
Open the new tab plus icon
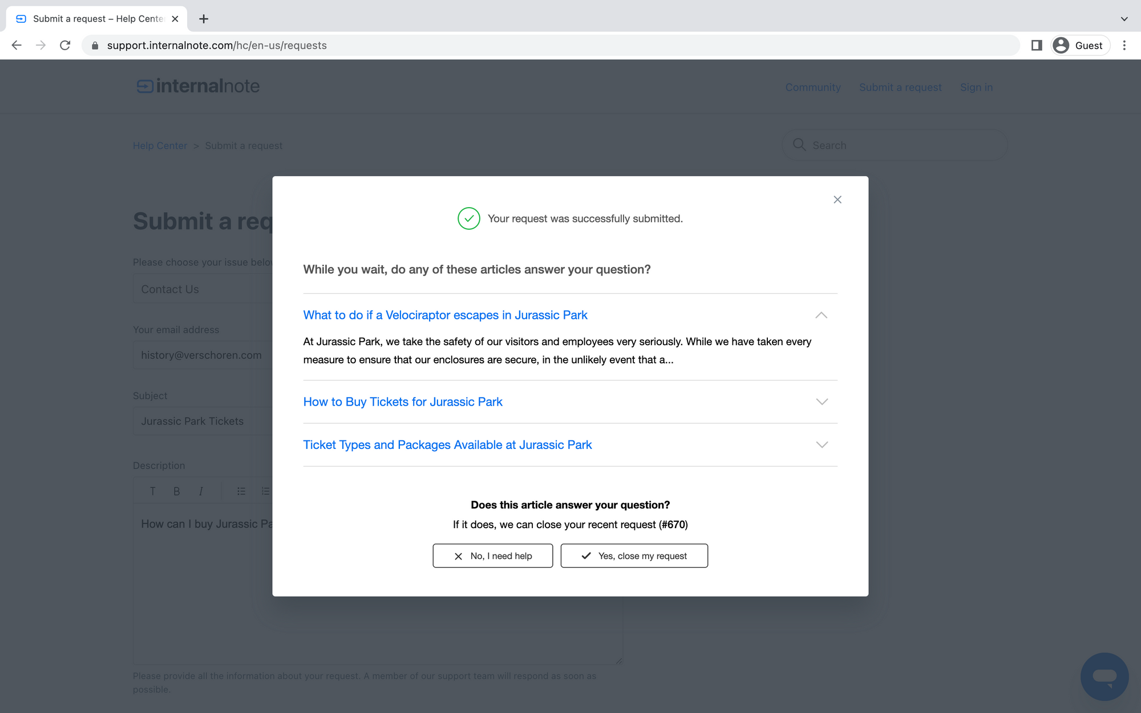[204, 19]
